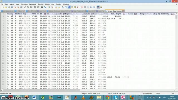
Task: Click the Save All toolbar icon
Action: [x=12, y=7]
